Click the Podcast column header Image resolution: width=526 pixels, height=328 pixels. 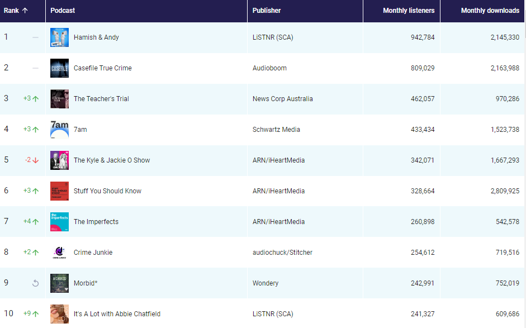point(63,11)
